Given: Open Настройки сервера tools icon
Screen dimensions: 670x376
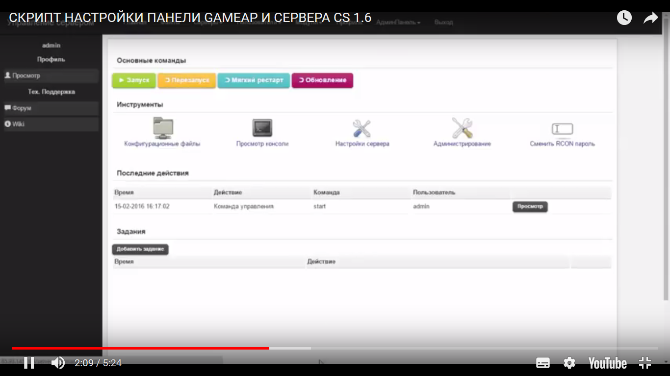Looking at the screenshot, I should tap(362, 128).
